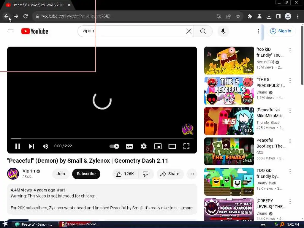Toggle subtitles/closed captions
The width and height of the screenshot is (304, 228).
(129, 146)
